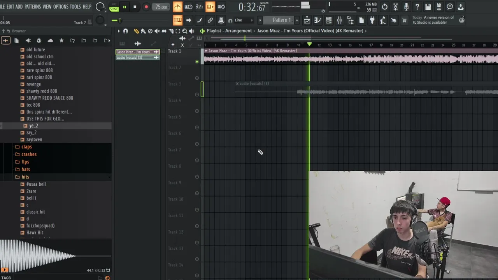This screenshot has height=280, width=498.
Task: Open undo history clock icon
Action: [x=384, y=7]
